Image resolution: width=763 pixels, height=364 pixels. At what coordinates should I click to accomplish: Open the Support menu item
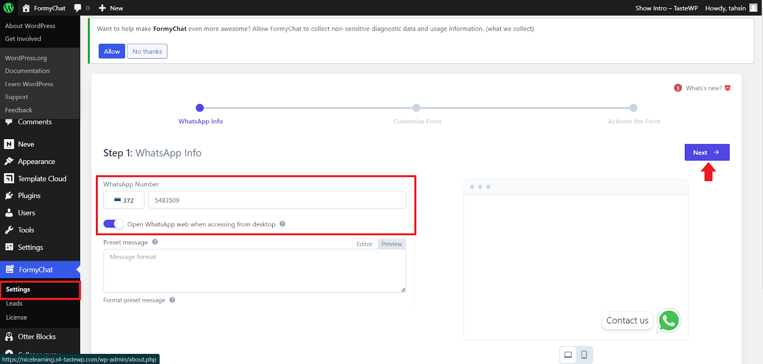pyautogui.click(x=17, y=97)
